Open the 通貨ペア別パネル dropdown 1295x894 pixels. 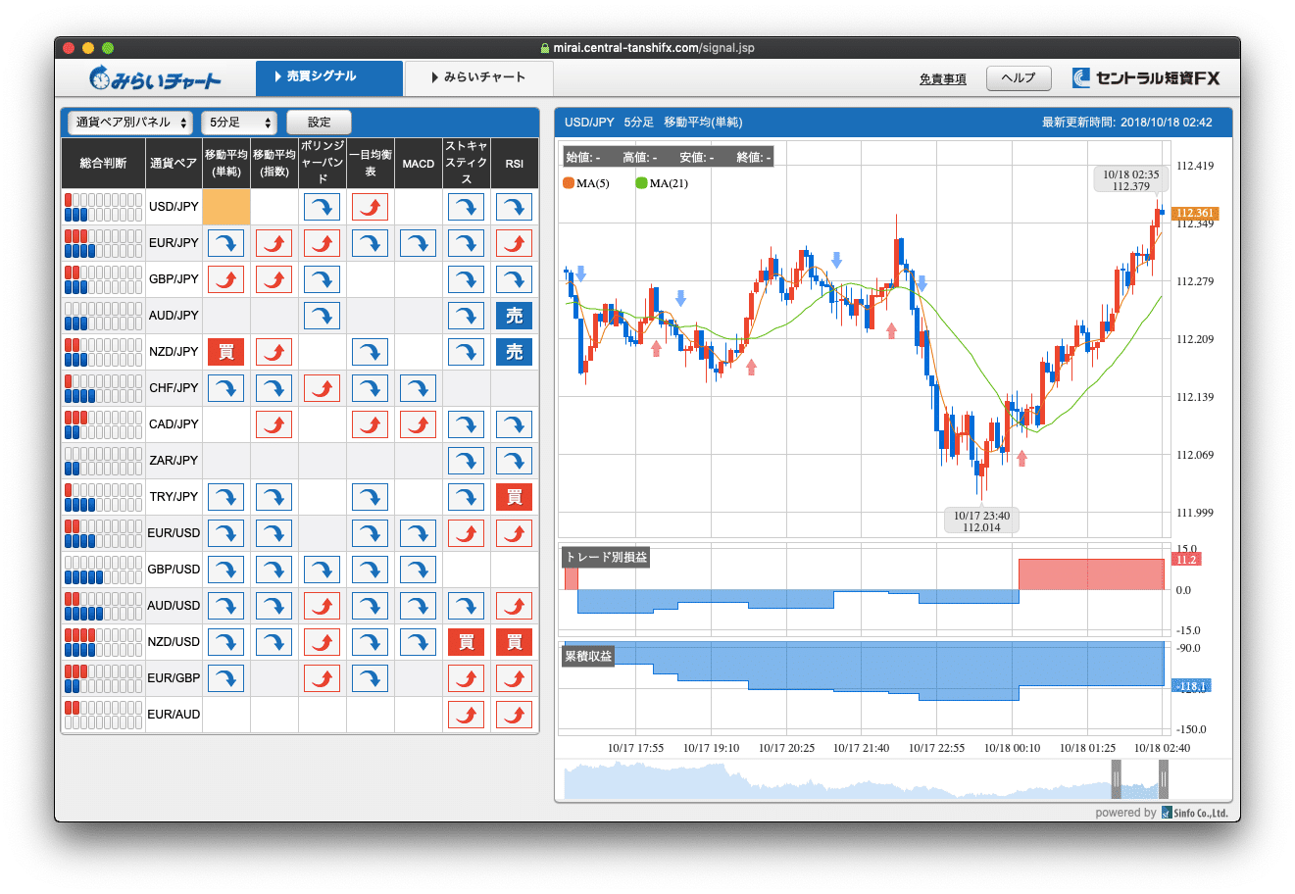coord(130,123)
